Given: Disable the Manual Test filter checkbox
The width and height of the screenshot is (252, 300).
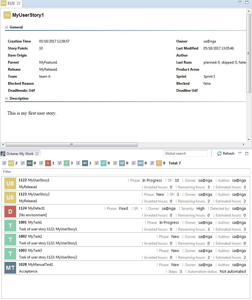Looking at the screenshot, I should [78, 163].
